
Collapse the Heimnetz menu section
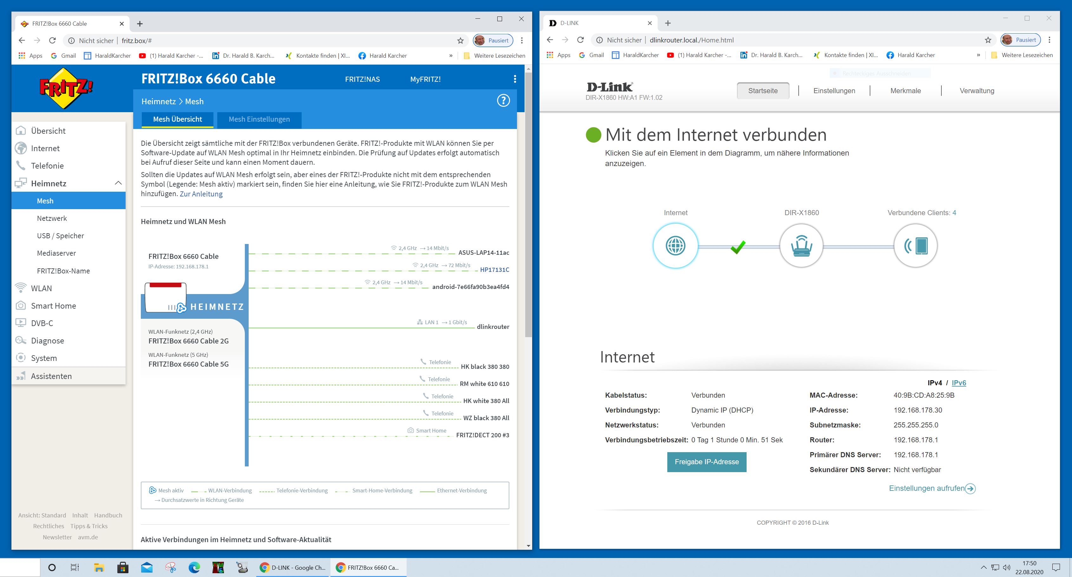click(118, 183)
